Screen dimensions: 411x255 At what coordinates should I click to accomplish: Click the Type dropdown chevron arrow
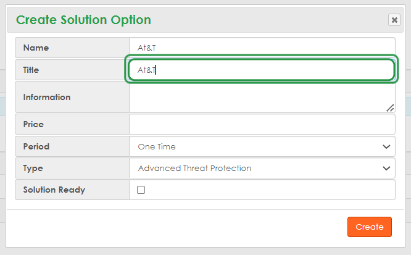click(387, 168)
